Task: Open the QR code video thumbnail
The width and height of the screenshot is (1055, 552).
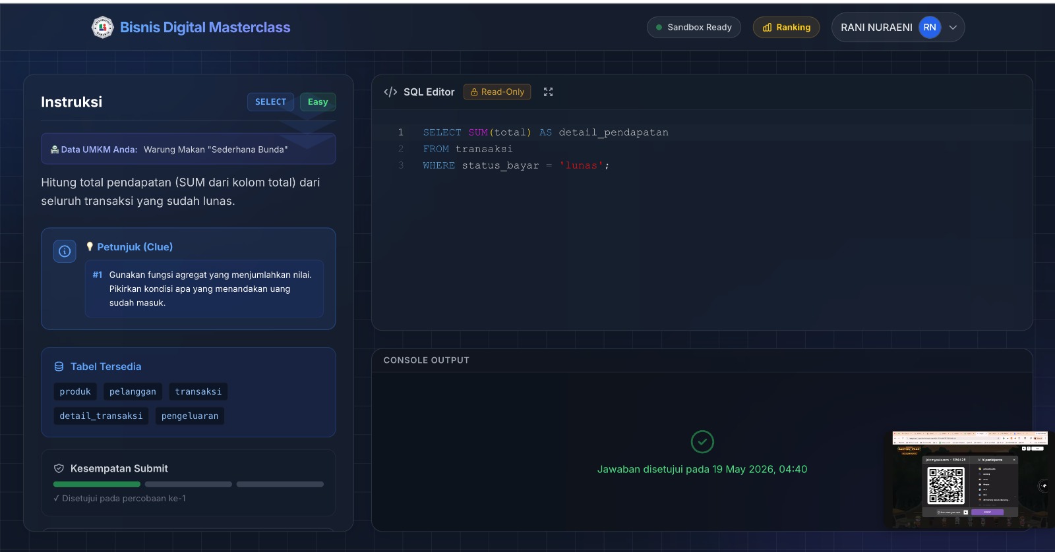Action: point(969,480)
